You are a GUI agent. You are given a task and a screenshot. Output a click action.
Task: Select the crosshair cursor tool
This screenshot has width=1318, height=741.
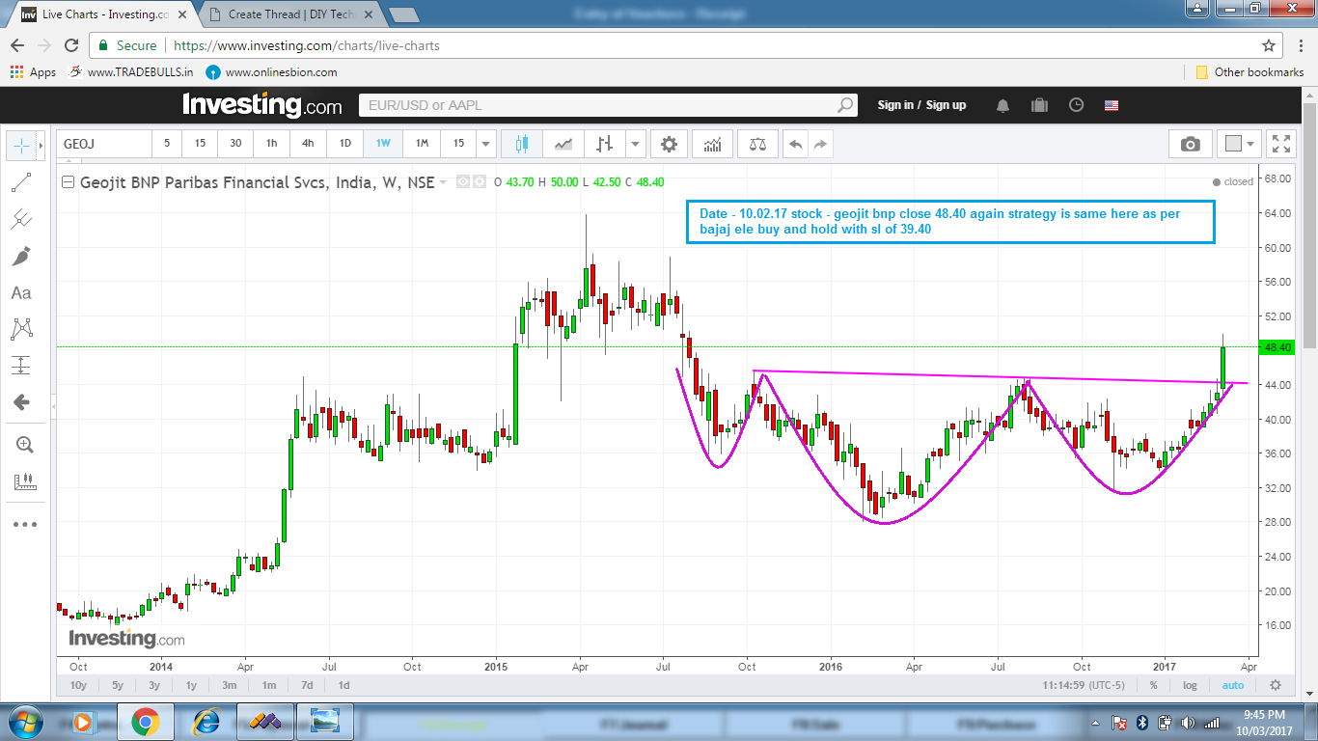pyautogui.click(x=21, y=145)
